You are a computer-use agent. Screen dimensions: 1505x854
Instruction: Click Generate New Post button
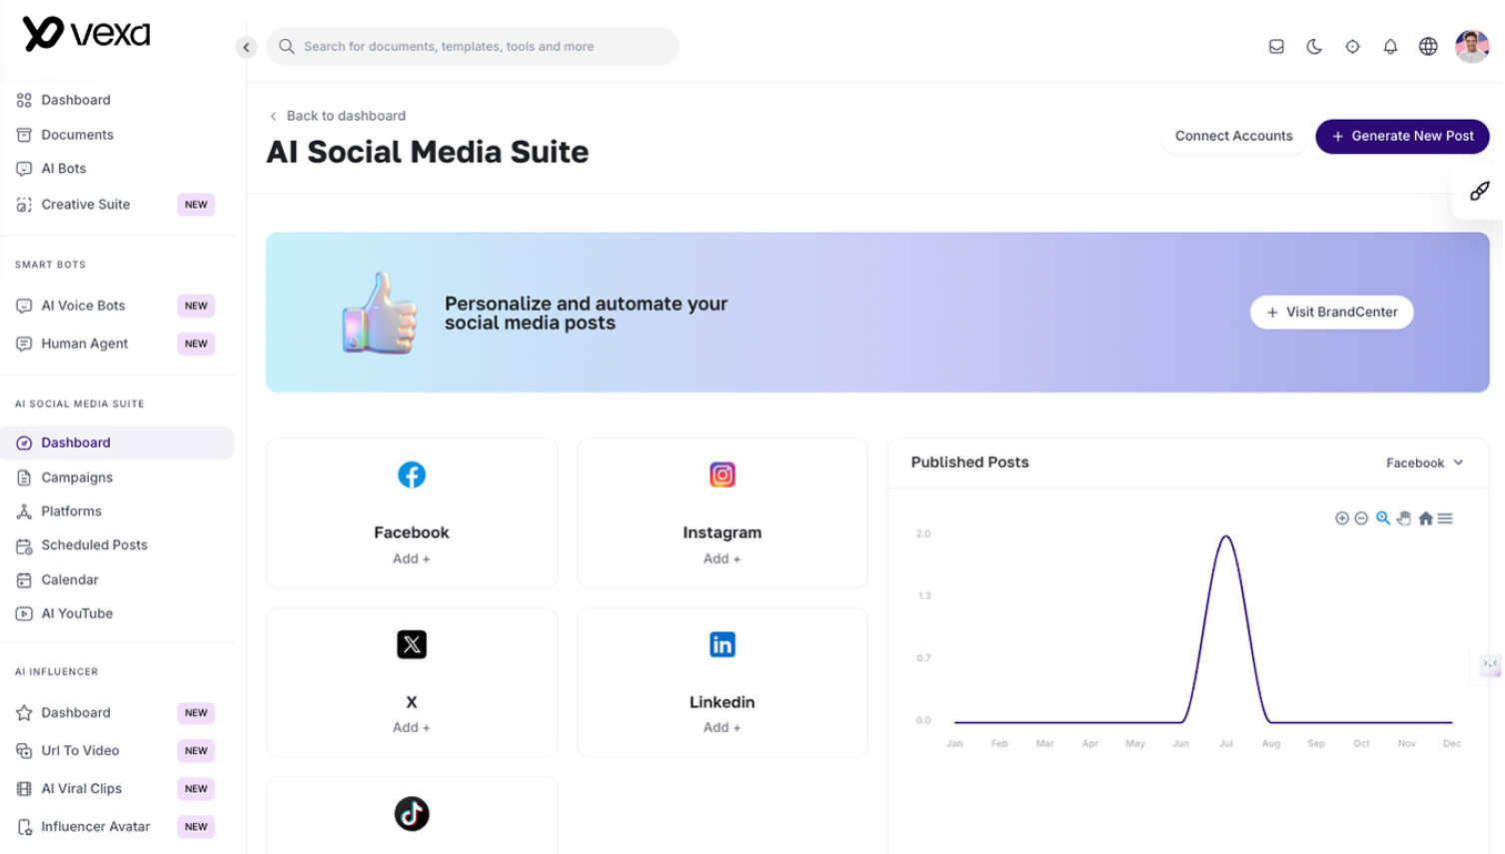click(1402, 136)
